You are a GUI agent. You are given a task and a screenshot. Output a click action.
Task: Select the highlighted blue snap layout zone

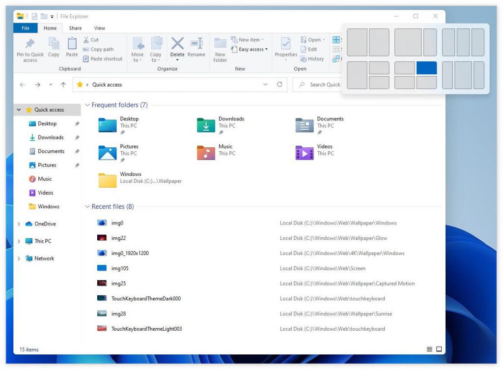tap(426, 68)
